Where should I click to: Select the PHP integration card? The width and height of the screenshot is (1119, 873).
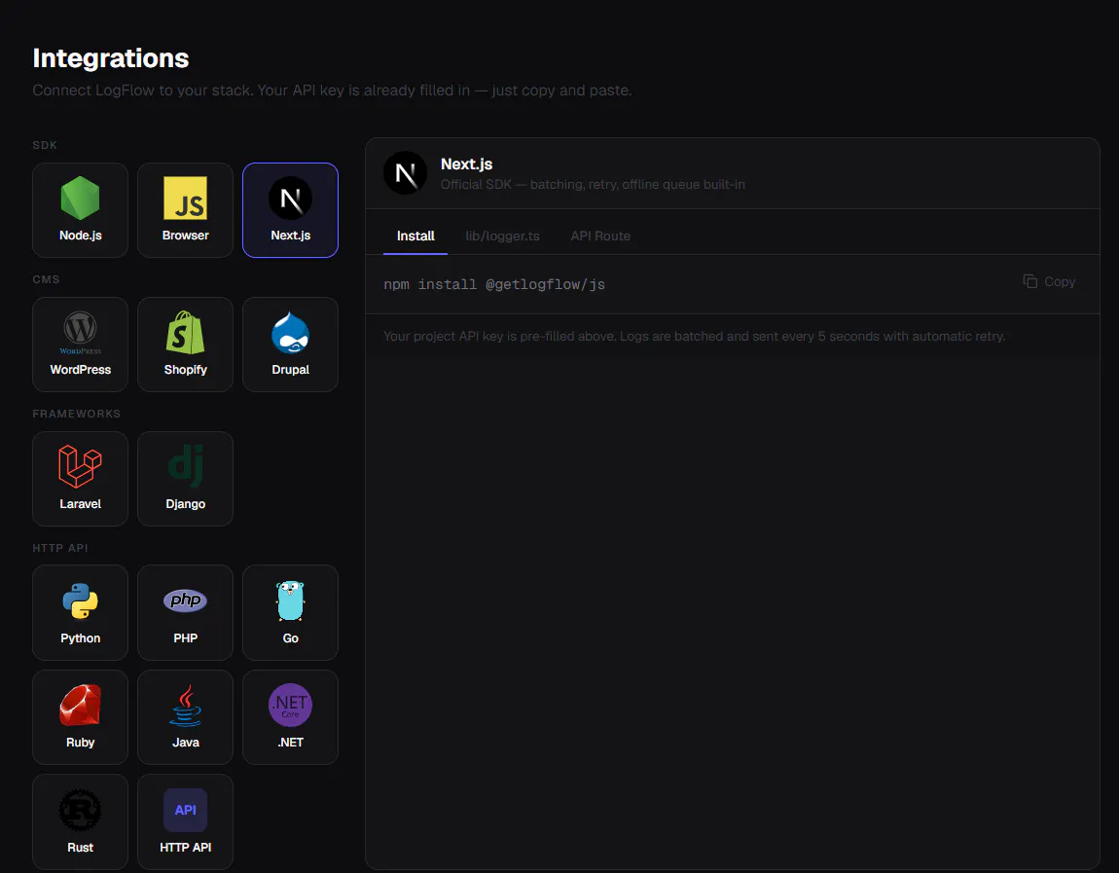point(185,612)
